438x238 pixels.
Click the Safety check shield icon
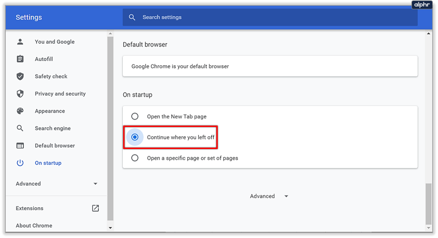20,76
